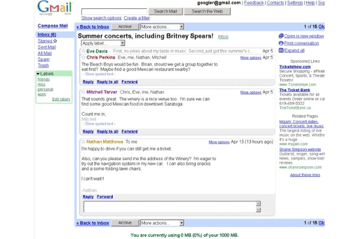Open the Inbox (6) folder
Image resolution: width=358 pixels, height=239 pixels.
[47, 35]
